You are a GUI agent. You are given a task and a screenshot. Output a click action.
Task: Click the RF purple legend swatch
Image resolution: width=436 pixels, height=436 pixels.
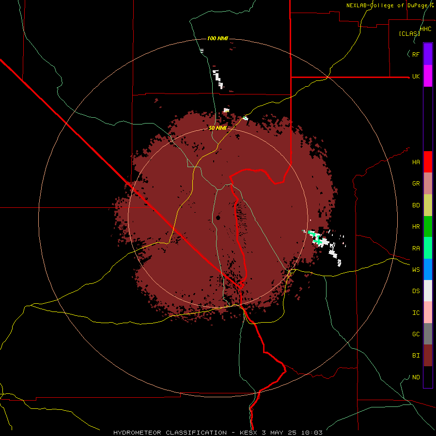pos(428,54)
